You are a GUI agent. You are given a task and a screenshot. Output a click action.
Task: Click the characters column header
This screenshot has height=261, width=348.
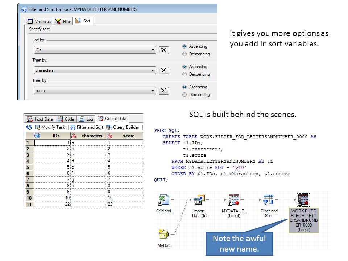[x=88, y=136]
